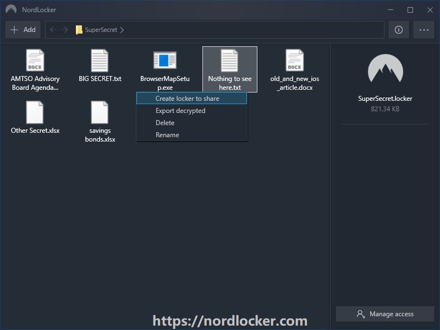This screenshot has height=330, width=440.
Task: Click the AMTSO Advisory Board Agenda name
Action: [x=35, y=83]
